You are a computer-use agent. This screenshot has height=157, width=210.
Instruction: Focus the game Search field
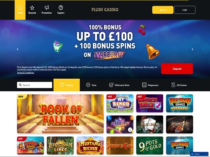[35, 85]
